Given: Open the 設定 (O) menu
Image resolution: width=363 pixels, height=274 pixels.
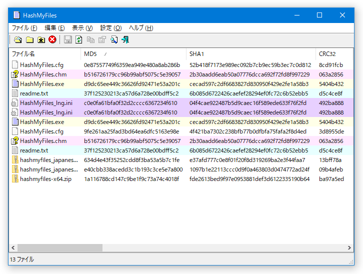Looking at the screenshot, I should [110, 28].
